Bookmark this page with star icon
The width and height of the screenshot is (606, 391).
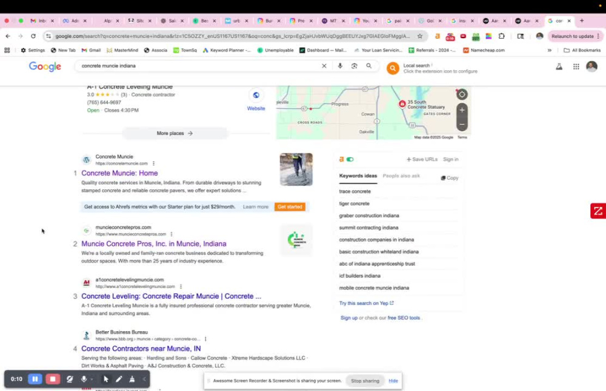click(420, 36)
